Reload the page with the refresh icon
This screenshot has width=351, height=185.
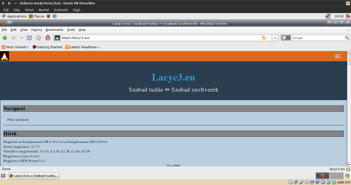[x=29, y=38]
